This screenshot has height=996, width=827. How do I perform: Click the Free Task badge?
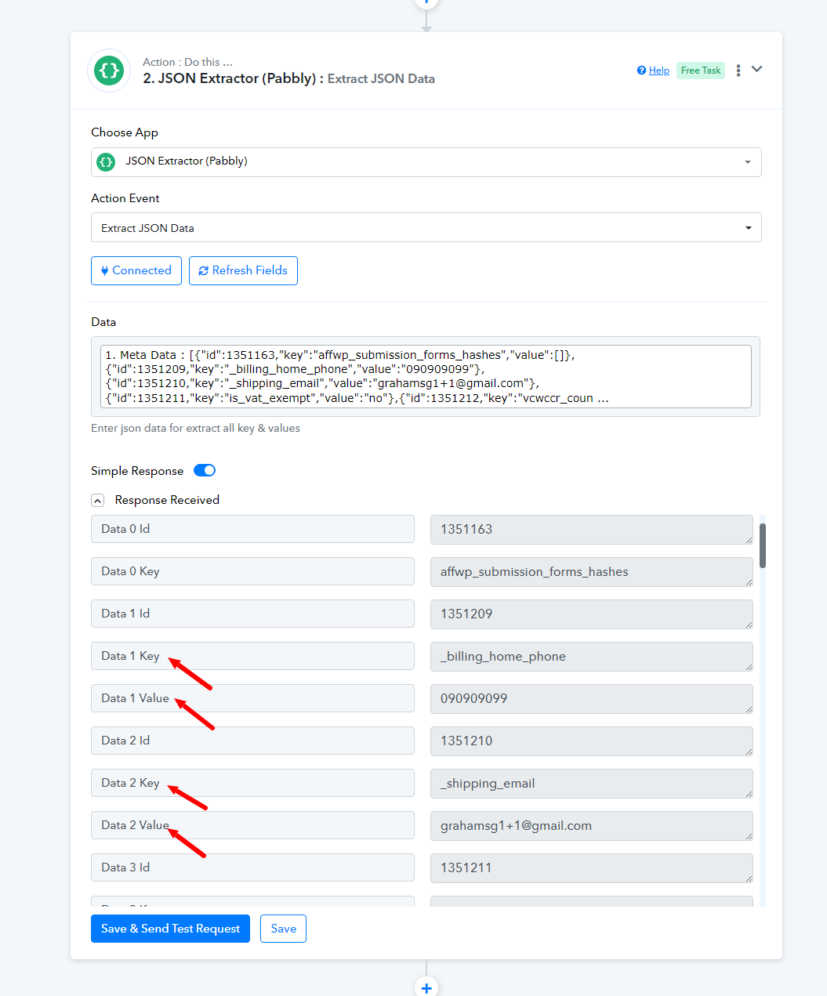[x=701, y=71]
